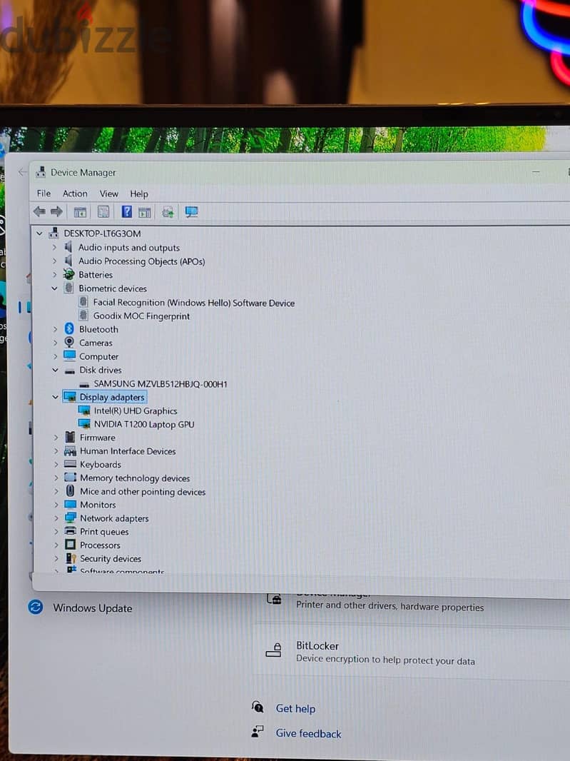Click the SAMSUNG disk drive icon

(84, 384)
